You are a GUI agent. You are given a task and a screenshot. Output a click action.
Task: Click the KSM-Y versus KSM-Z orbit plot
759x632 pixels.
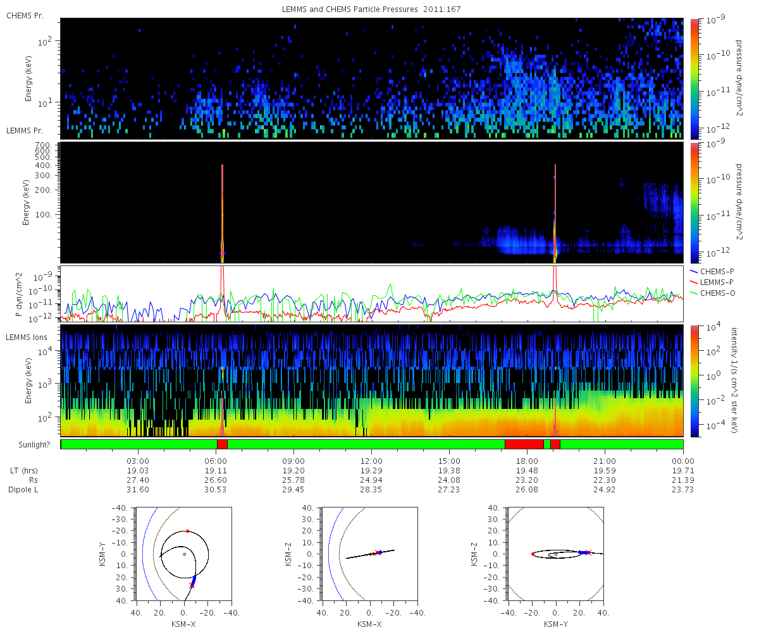(x=556, y=554)
